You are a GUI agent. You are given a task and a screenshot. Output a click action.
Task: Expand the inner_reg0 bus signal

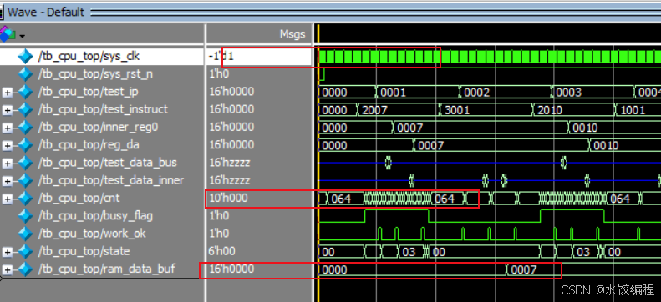pos(8,128)
